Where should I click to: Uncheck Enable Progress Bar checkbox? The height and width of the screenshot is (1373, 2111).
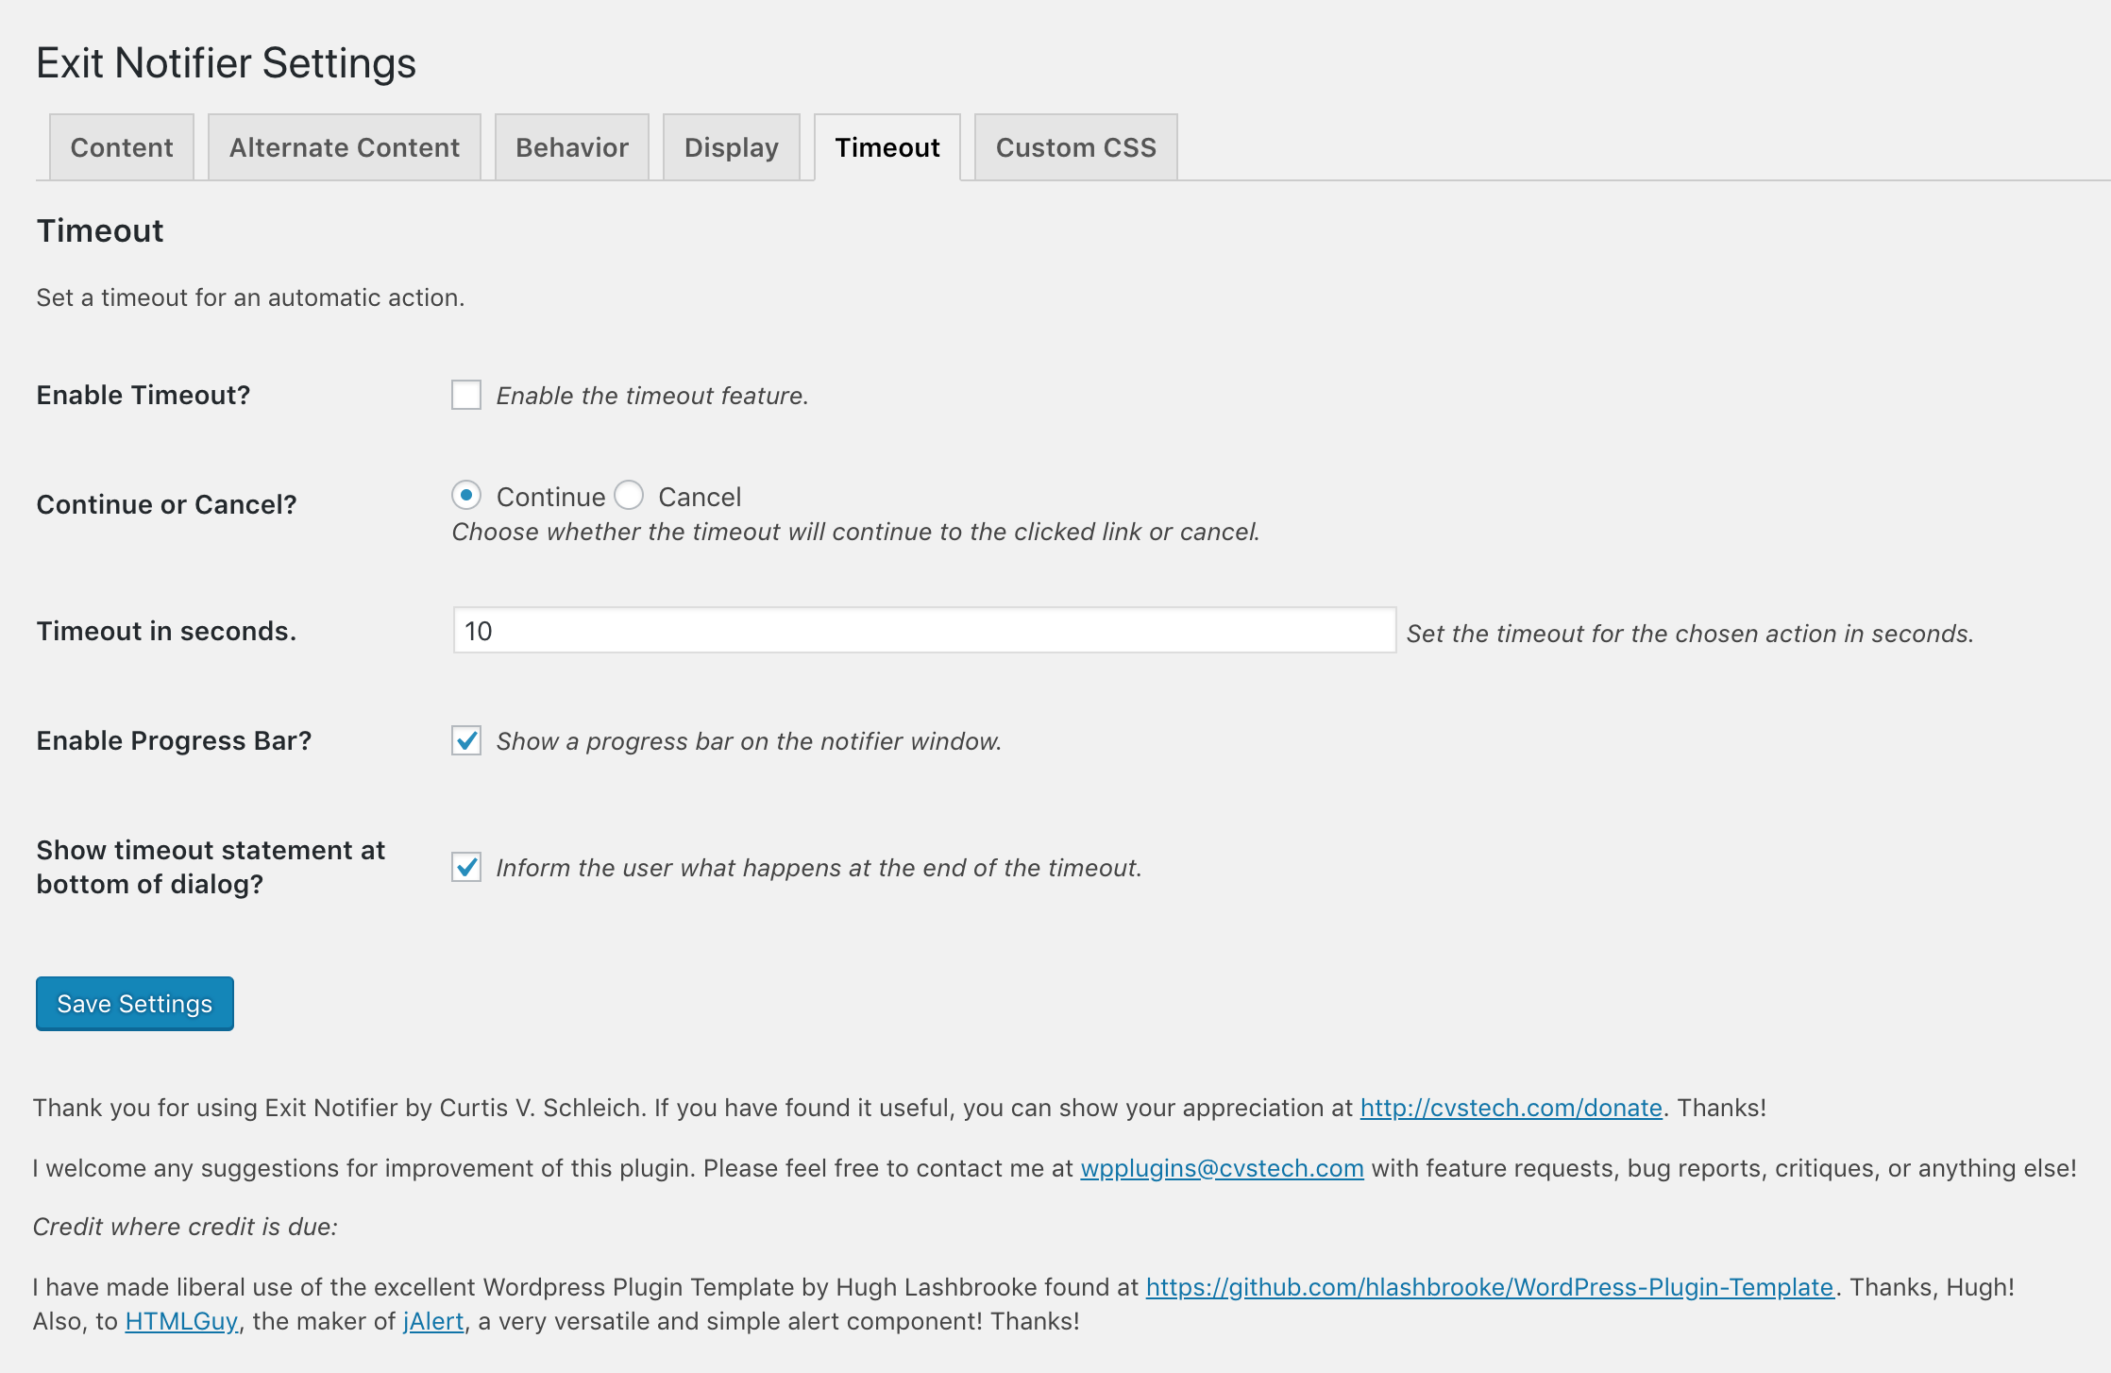click(x=466, y=740)
